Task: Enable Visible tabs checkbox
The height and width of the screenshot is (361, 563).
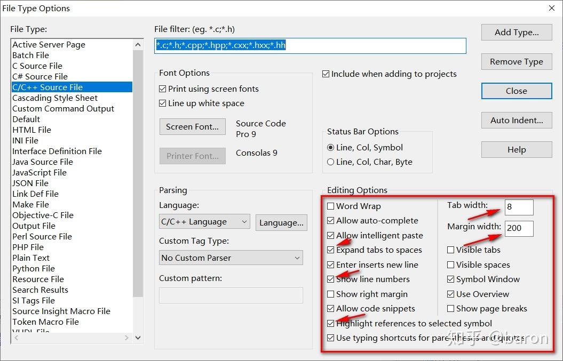Action: pyautogui.click(x=451, y=250)
